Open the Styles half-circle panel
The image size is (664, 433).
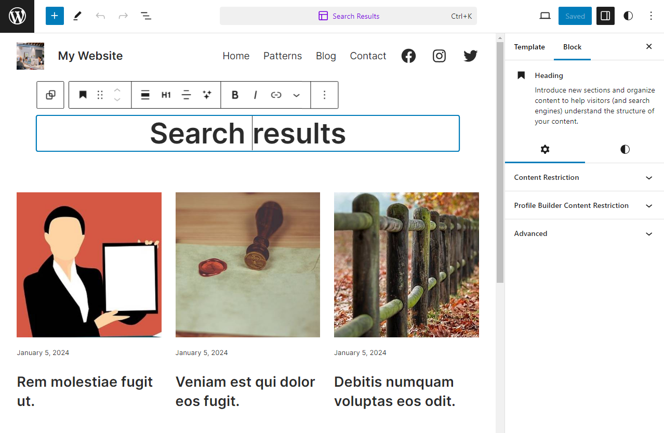pos(628,16)
